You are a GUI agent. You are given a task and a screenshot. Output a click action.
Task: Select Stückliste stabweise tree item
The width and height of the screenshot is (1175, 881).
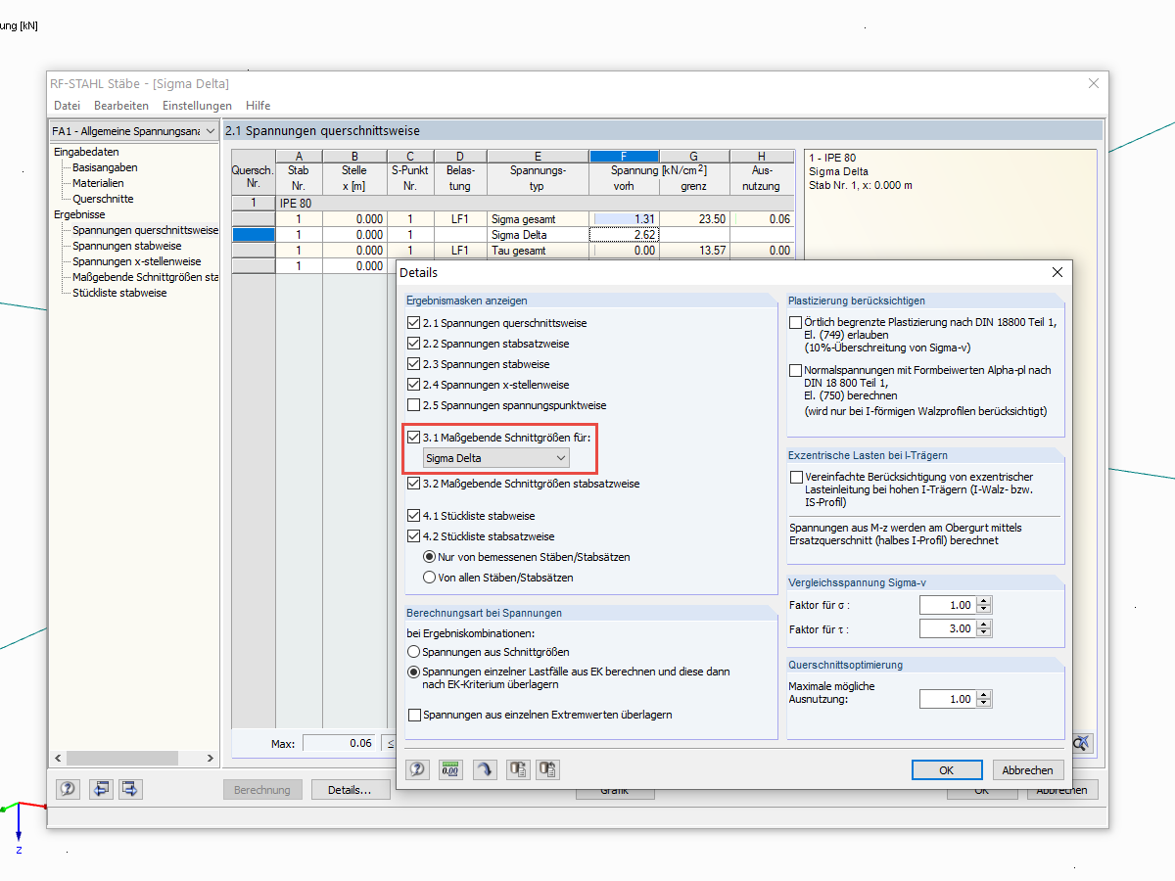pyautogui.click(x=119, y=293)
